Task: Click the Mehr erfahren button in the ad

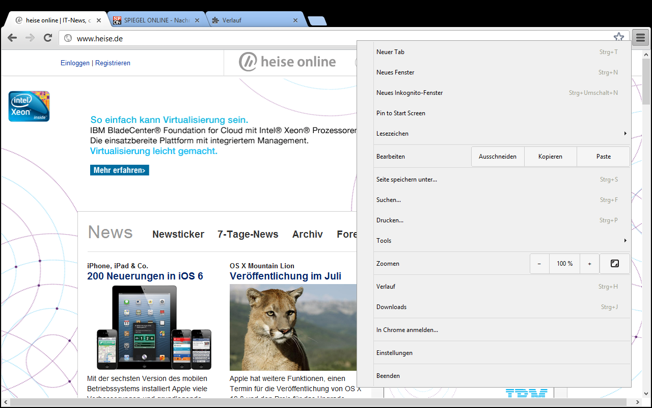Action: click(x=120, y=170)
